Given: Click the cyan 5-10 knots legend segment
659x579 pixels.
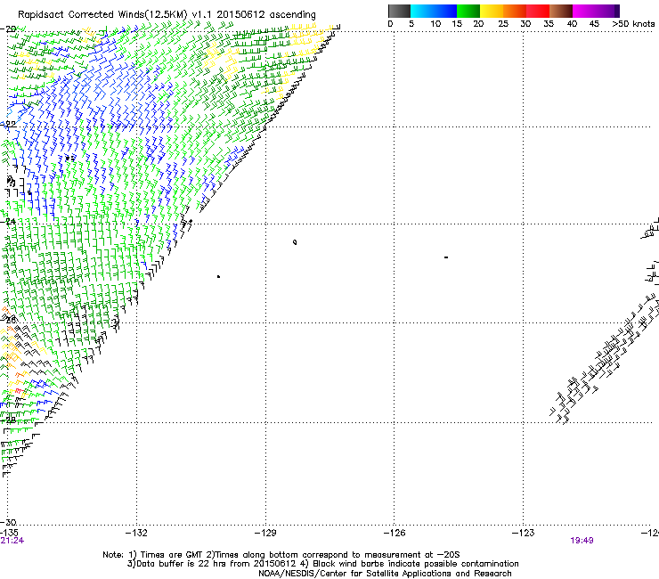Looking at the screenshot, I should (x=422, y=11).
